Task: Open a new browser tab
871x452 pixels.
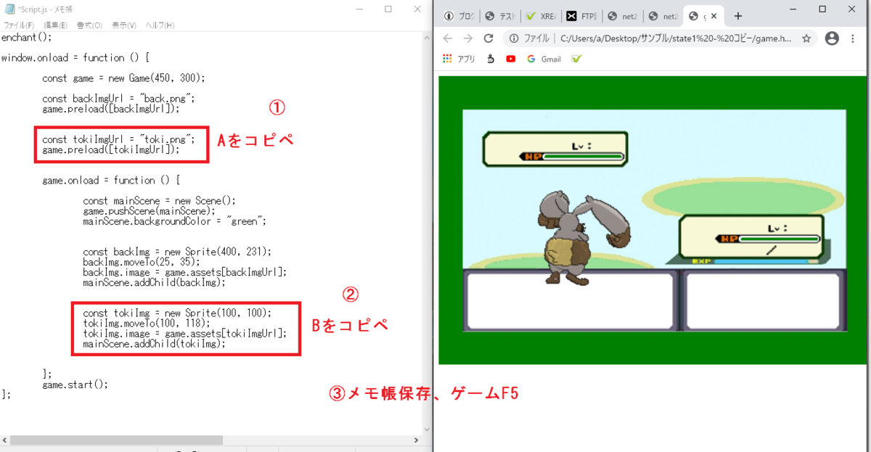Action: click(738, 16)
